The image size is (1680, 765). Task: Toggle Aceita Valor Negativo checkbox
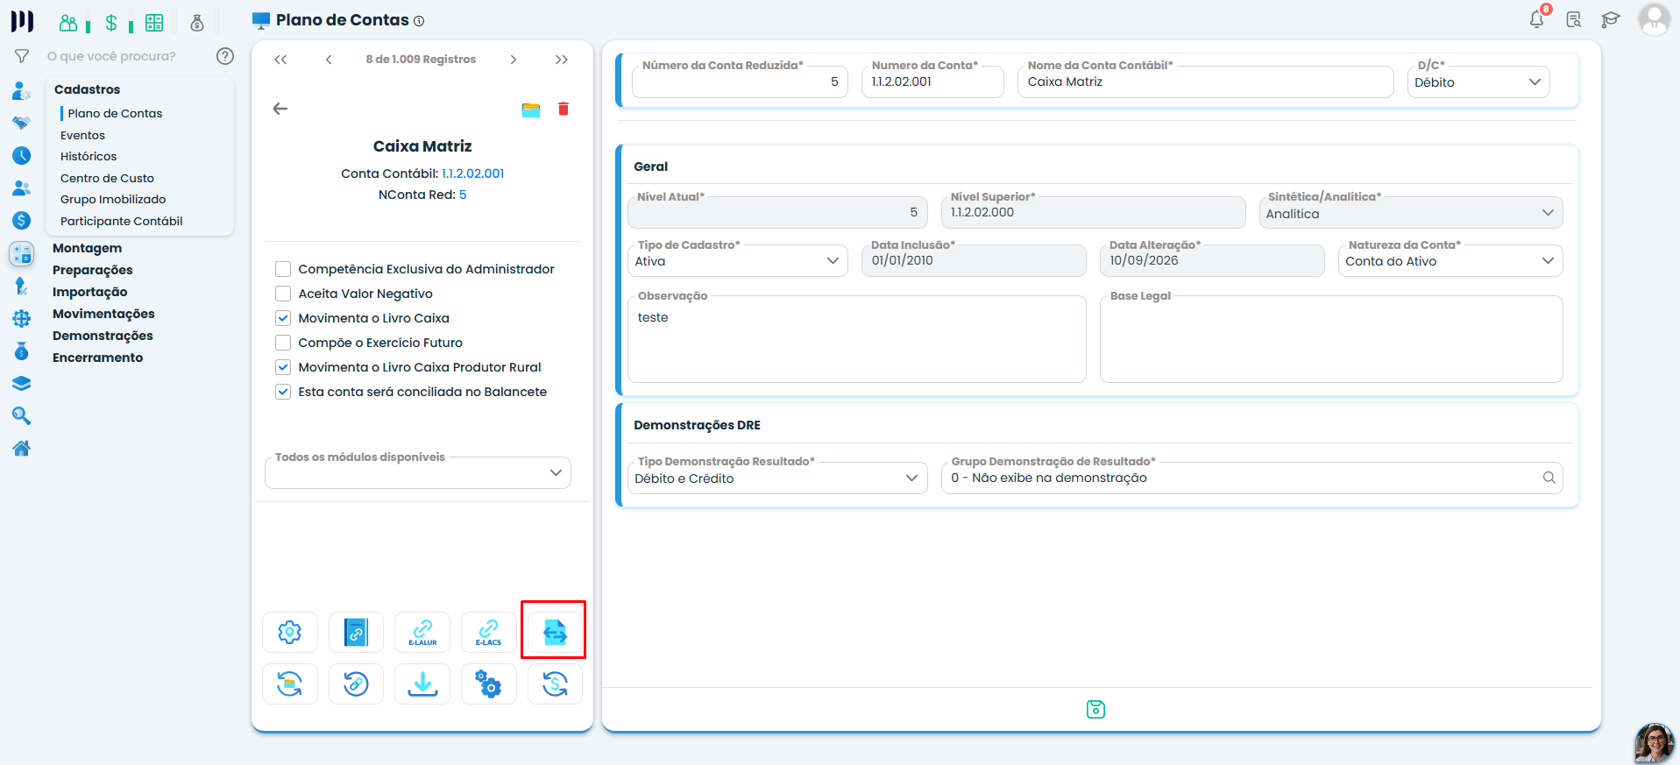click(x=283, y=294)
